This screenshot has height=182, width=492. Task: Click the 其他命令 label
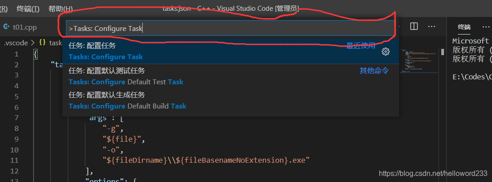coord(374,71)
